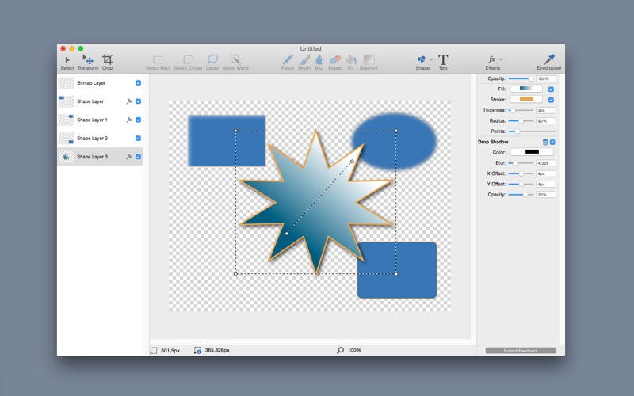This screenshot has height=396, width=634.
Task: Click the Submit Feedback button
Action: click(x=521, y=351)
